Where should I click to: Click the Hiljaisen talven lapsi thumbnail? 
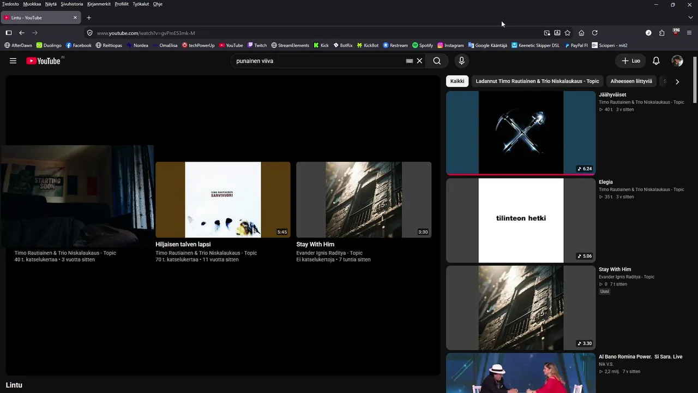[x=223, y=199]
